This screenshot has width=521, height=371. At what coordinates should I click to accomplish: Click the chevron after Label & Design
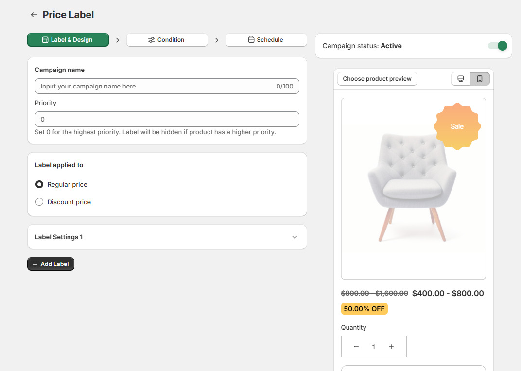point(118,40)
